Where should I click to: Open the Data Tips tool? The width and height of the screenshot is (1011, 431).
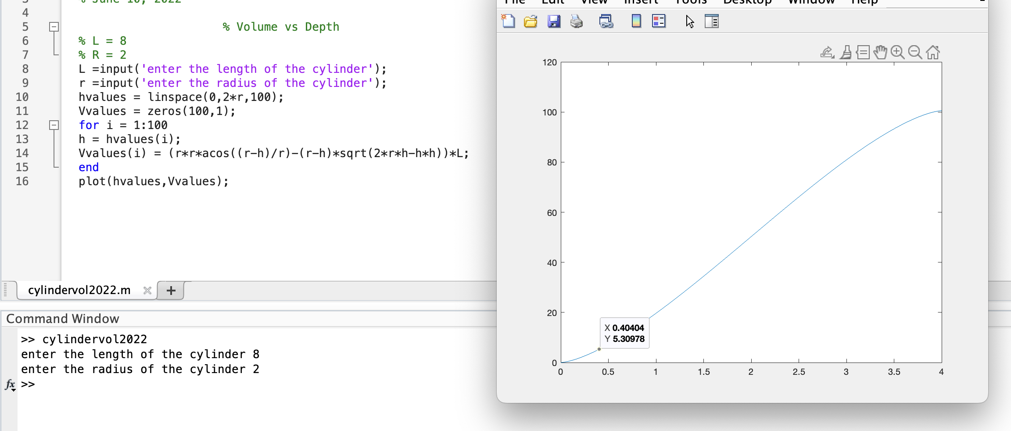point(863,53)
